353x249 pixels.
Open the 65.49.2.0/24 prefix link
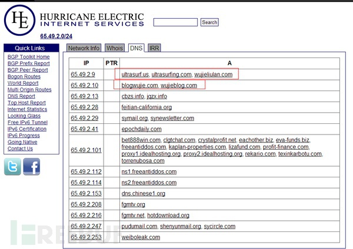56,36
